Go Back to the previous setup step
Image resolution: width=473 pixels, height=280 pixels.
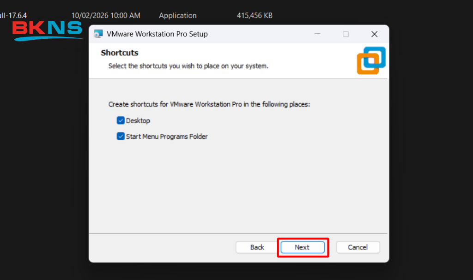tap(257, 247)
